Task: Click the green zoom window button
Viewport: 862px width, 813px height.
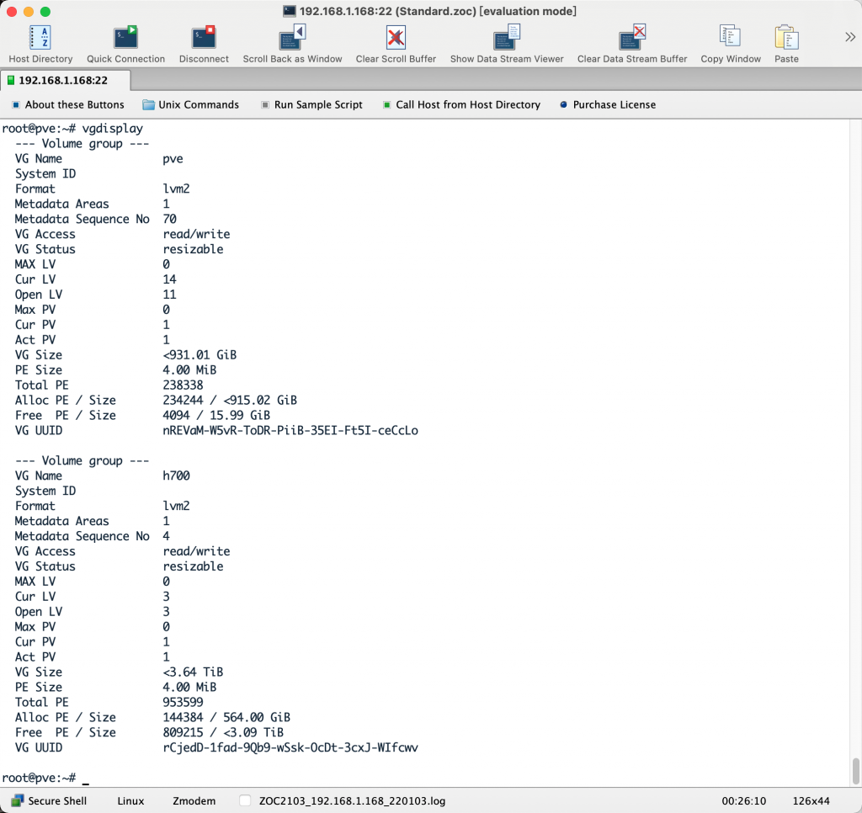Action: pos(45,12)
